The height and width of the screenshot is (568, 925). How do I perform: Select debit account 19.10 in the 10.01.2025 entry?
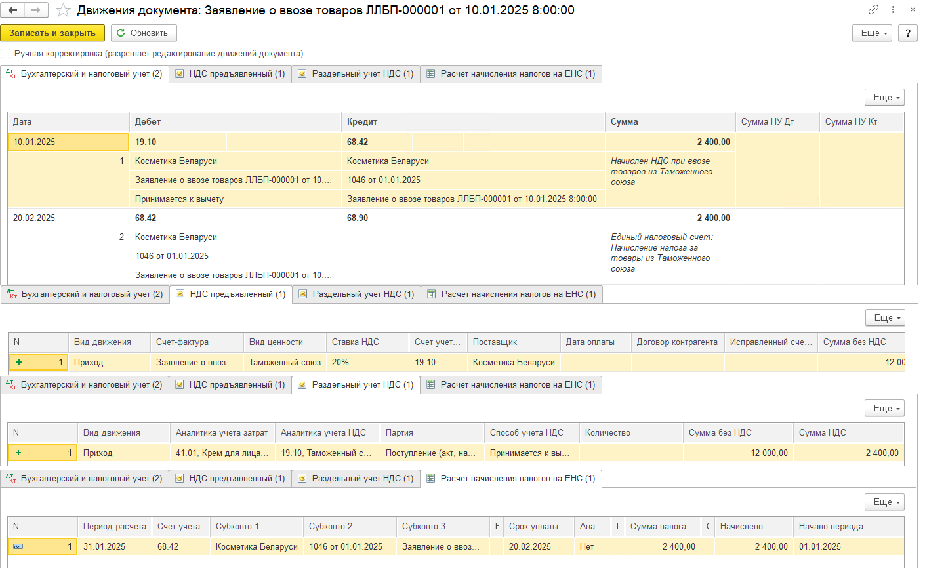click(157, 142)
